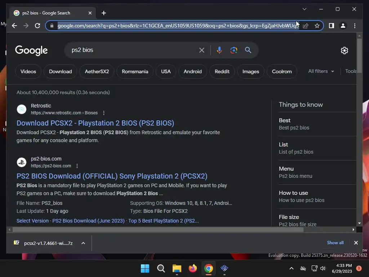The image size is (369, 277).
Task: Expand the All filters dropdown
Action: click(321, 71)
